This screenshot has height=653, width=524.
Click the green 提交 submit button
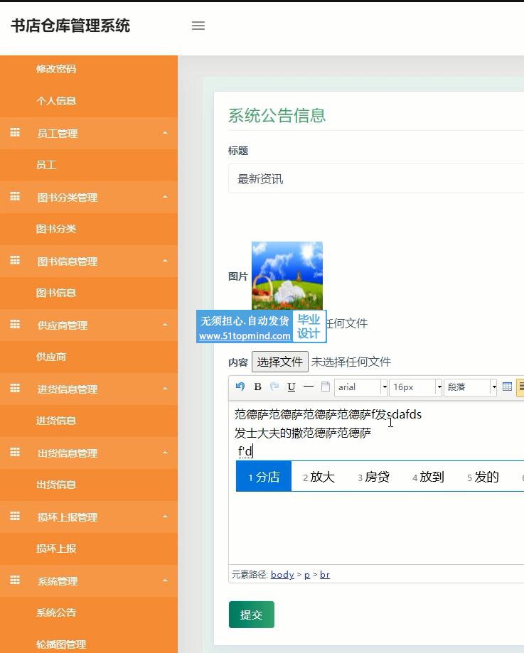click(x=252, y=615)
